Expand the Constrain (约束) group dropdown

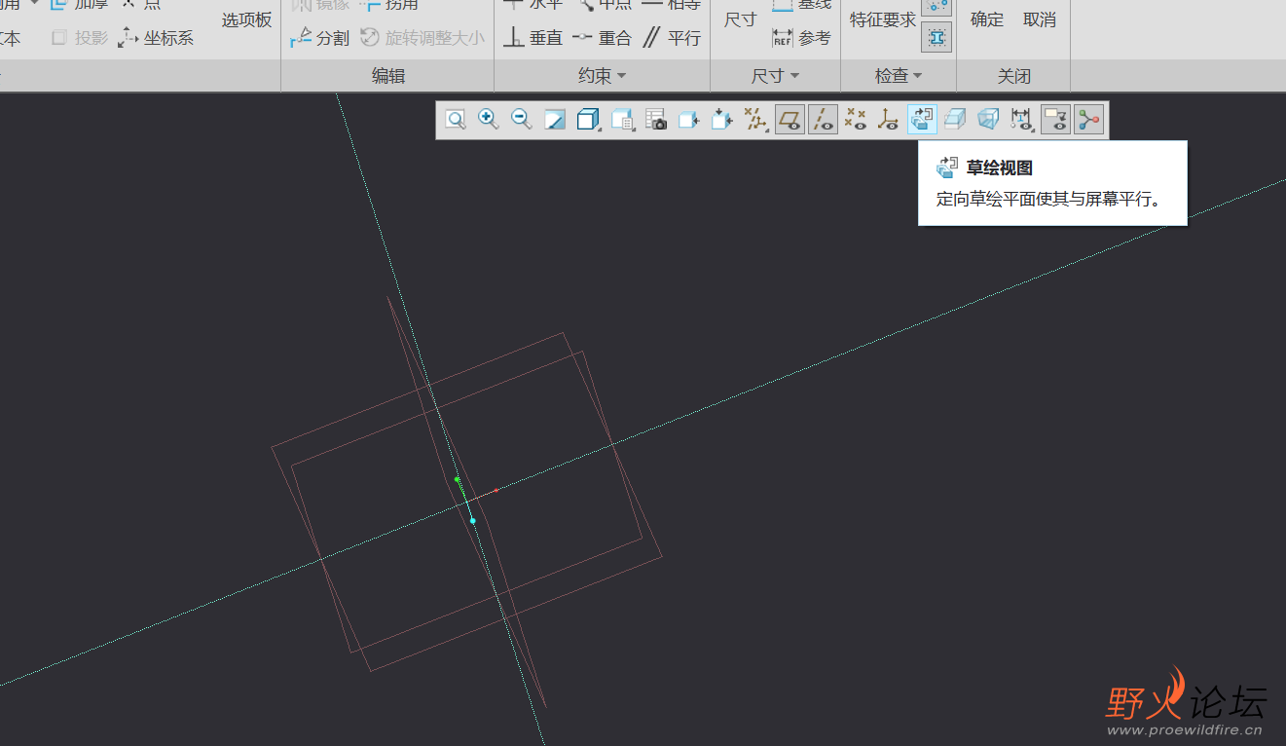(x=603, y=76)
